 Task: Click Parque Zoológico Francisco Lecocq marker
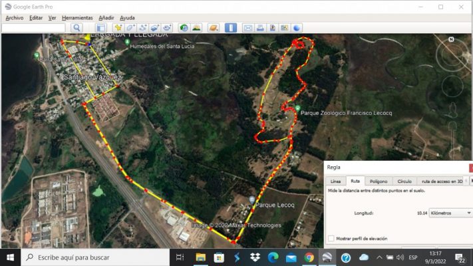pyautogui.click(x=298, y=108)
